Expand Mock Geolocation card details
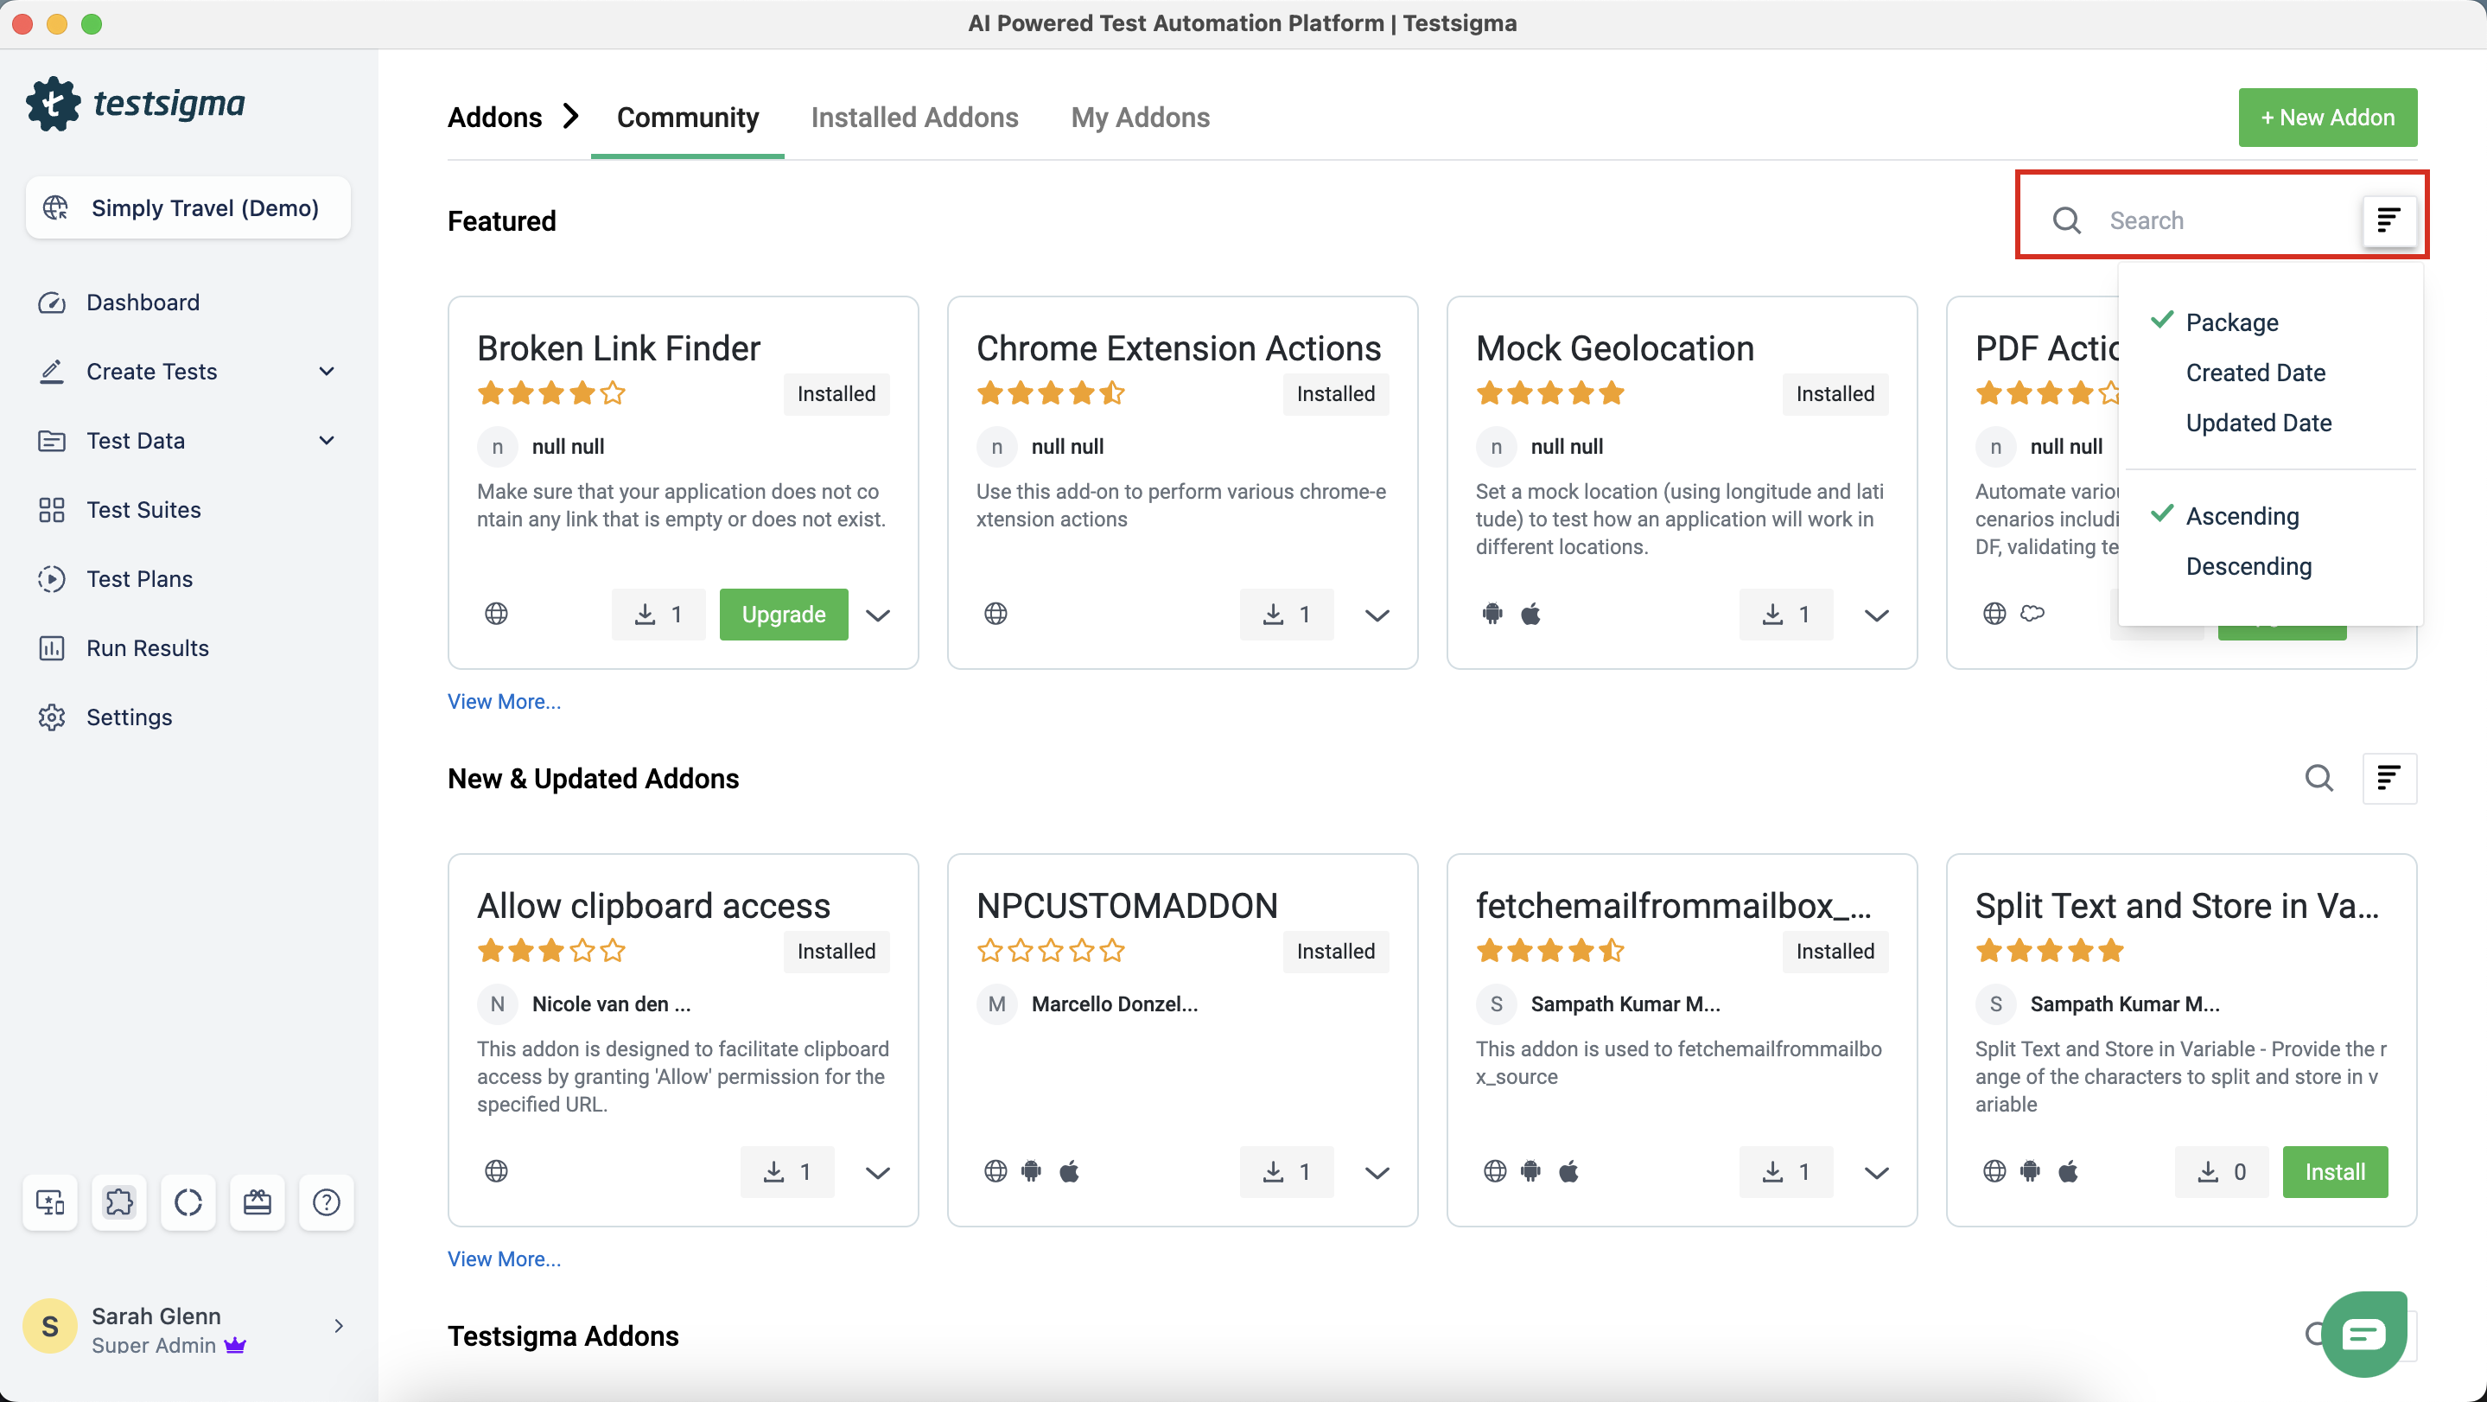The width and height of the screenshot is (2487, 1402). click(1876, 615)
